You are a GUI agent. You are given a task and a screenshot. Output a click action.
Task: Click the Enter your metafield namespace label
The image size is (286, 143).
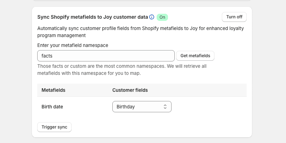pyautogui.click(x=73, y=45)
